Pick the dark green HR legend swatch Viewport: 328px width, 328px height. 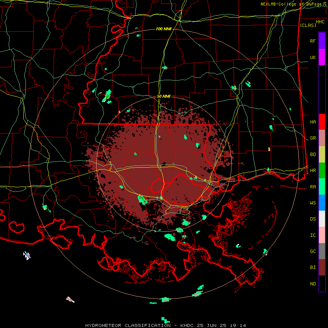322,171
